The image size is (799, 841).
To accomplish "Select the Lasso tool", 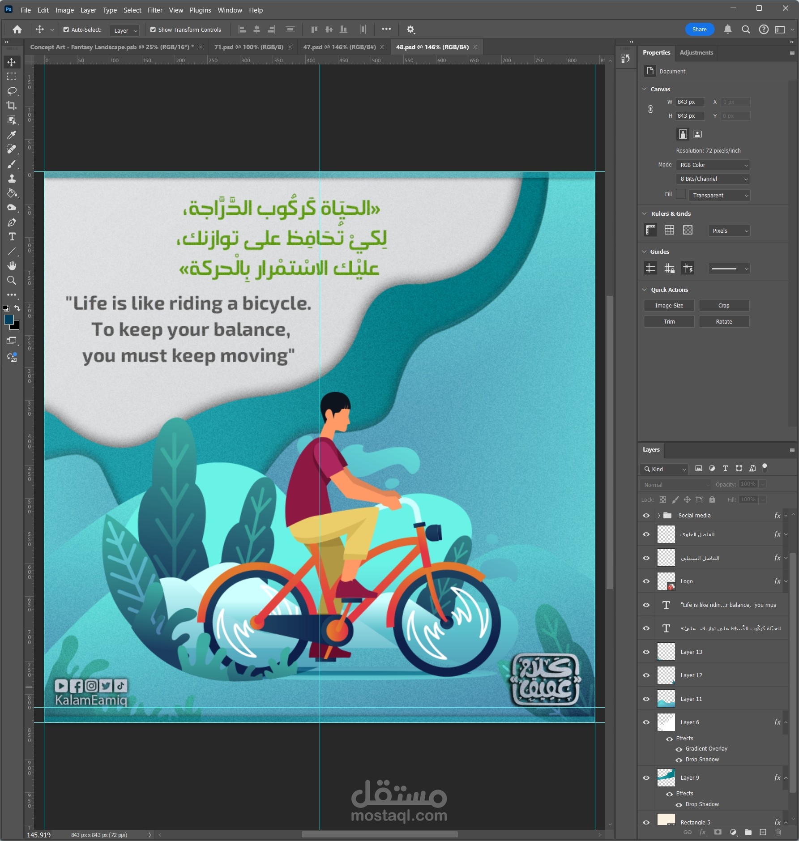I will click(x=12, y=91).
